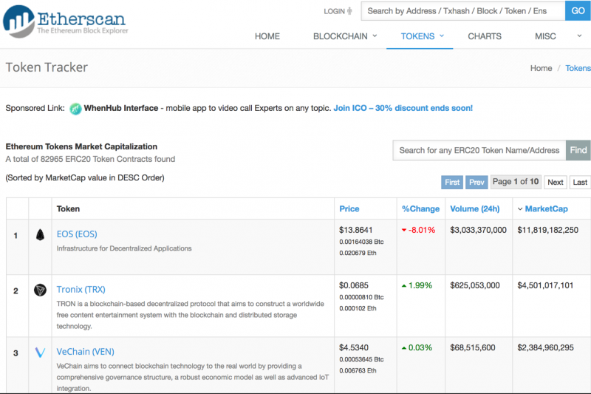Click the Token column header
Screen dimensions: 591x394
(x=68, y=209)
